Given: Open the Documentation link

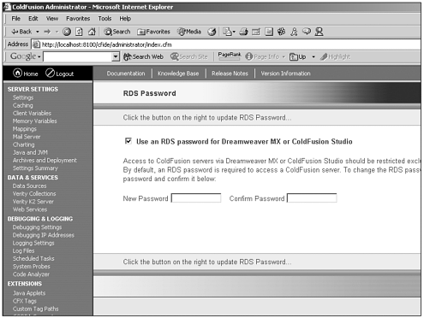Looking at the screenshot, I should tap(126, 74).
